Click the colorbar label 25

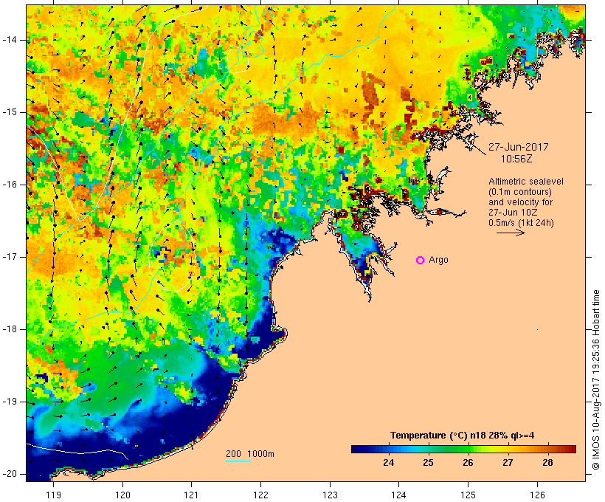pos(428,463)
